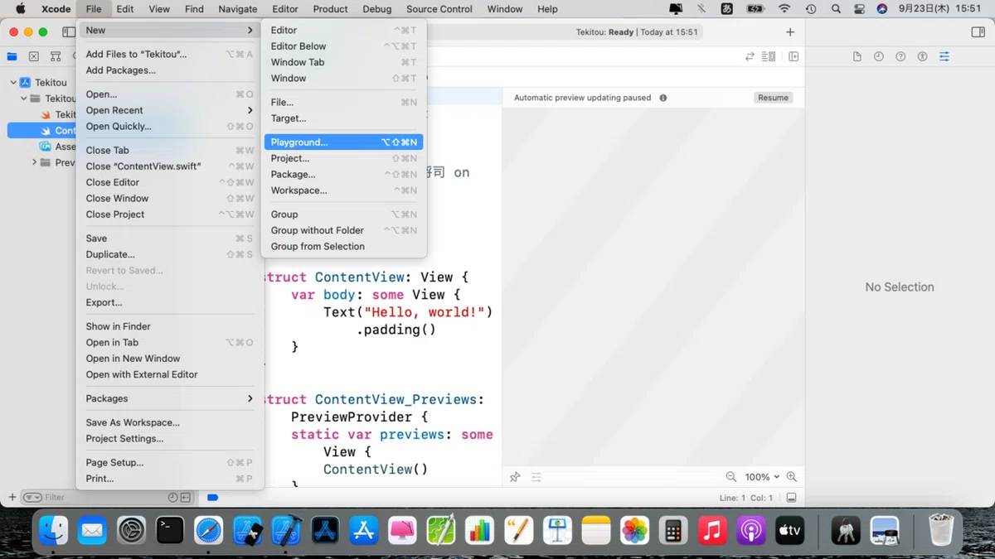Open Finder from the Dock
The image size is (995, 559).
(54, 530)
